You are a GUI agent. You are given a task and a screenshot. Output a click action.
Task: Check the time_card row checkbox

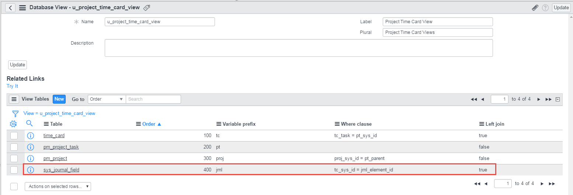tap(14, 136)
